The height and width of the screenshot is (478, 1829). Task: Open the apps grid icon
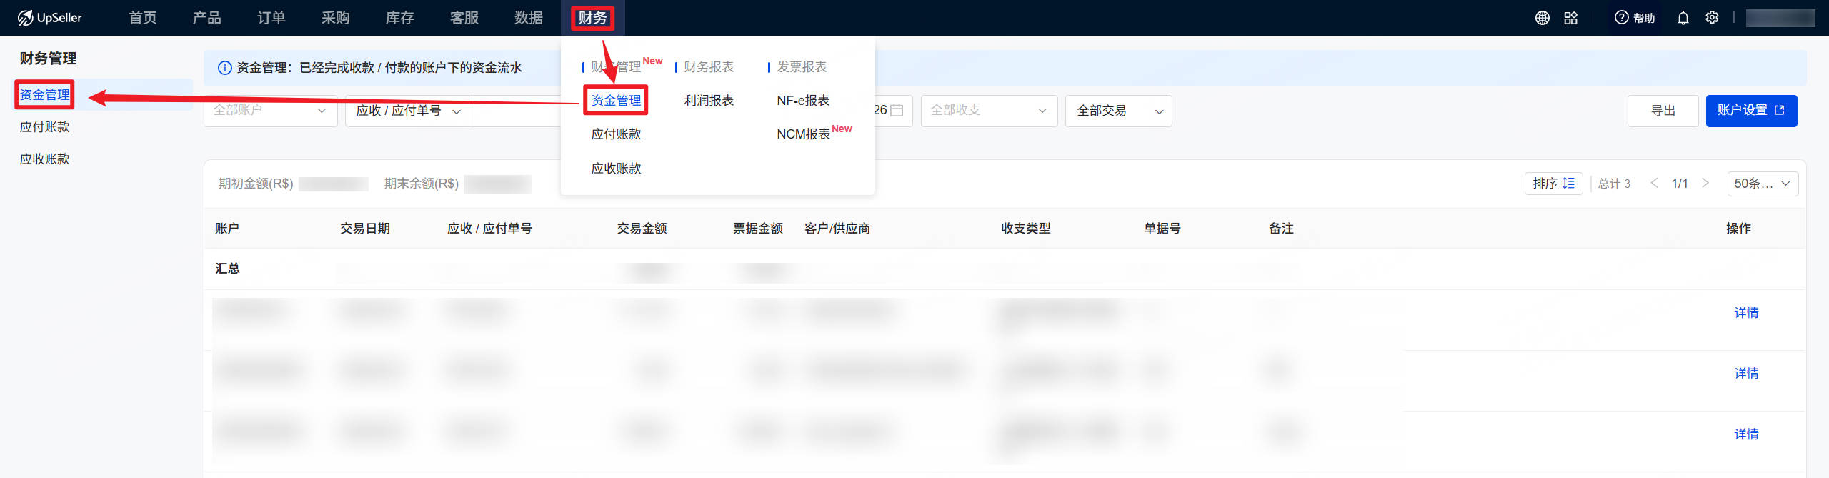1570,18
